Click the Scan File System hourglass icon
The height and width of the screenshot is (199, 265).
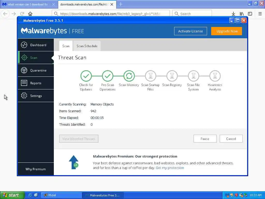pyautogui.click(x=193, y=76)
